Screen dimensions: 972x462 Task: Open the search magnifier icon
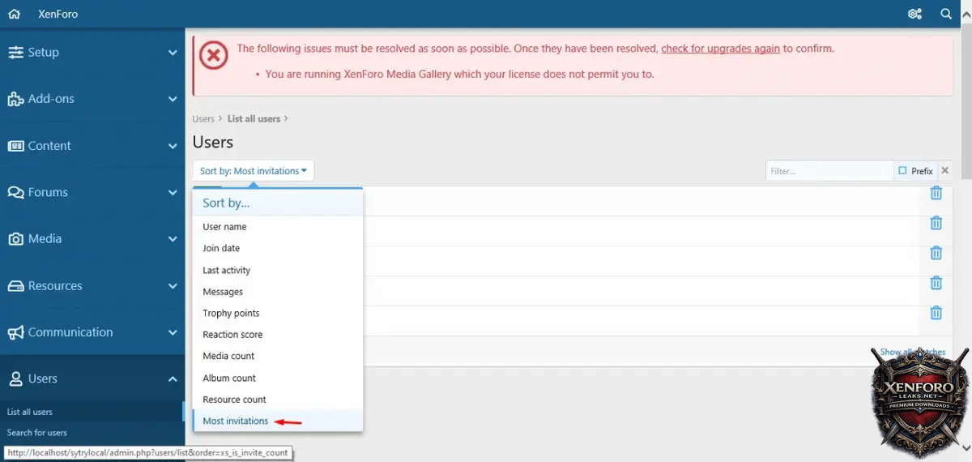point(946,14)
